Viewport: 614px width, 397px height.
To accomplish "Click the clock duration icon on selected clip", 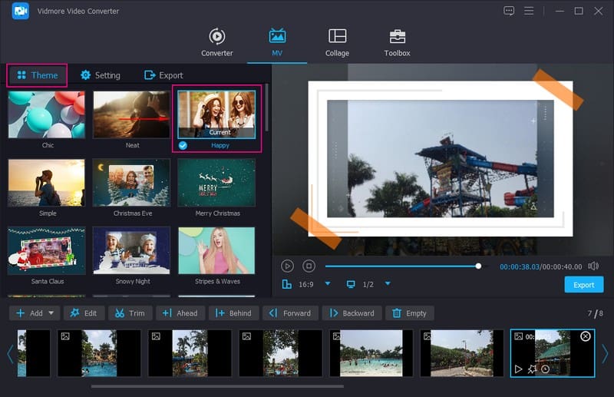I will 545,369.
